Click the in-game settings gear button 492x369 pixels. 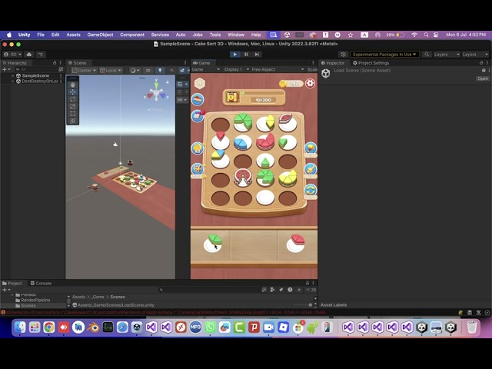click(x=310, y=83)
